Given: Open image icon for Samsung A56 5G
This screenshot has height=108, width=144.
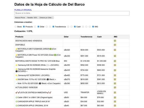Looking at the screenshot, I should (115, 70).
